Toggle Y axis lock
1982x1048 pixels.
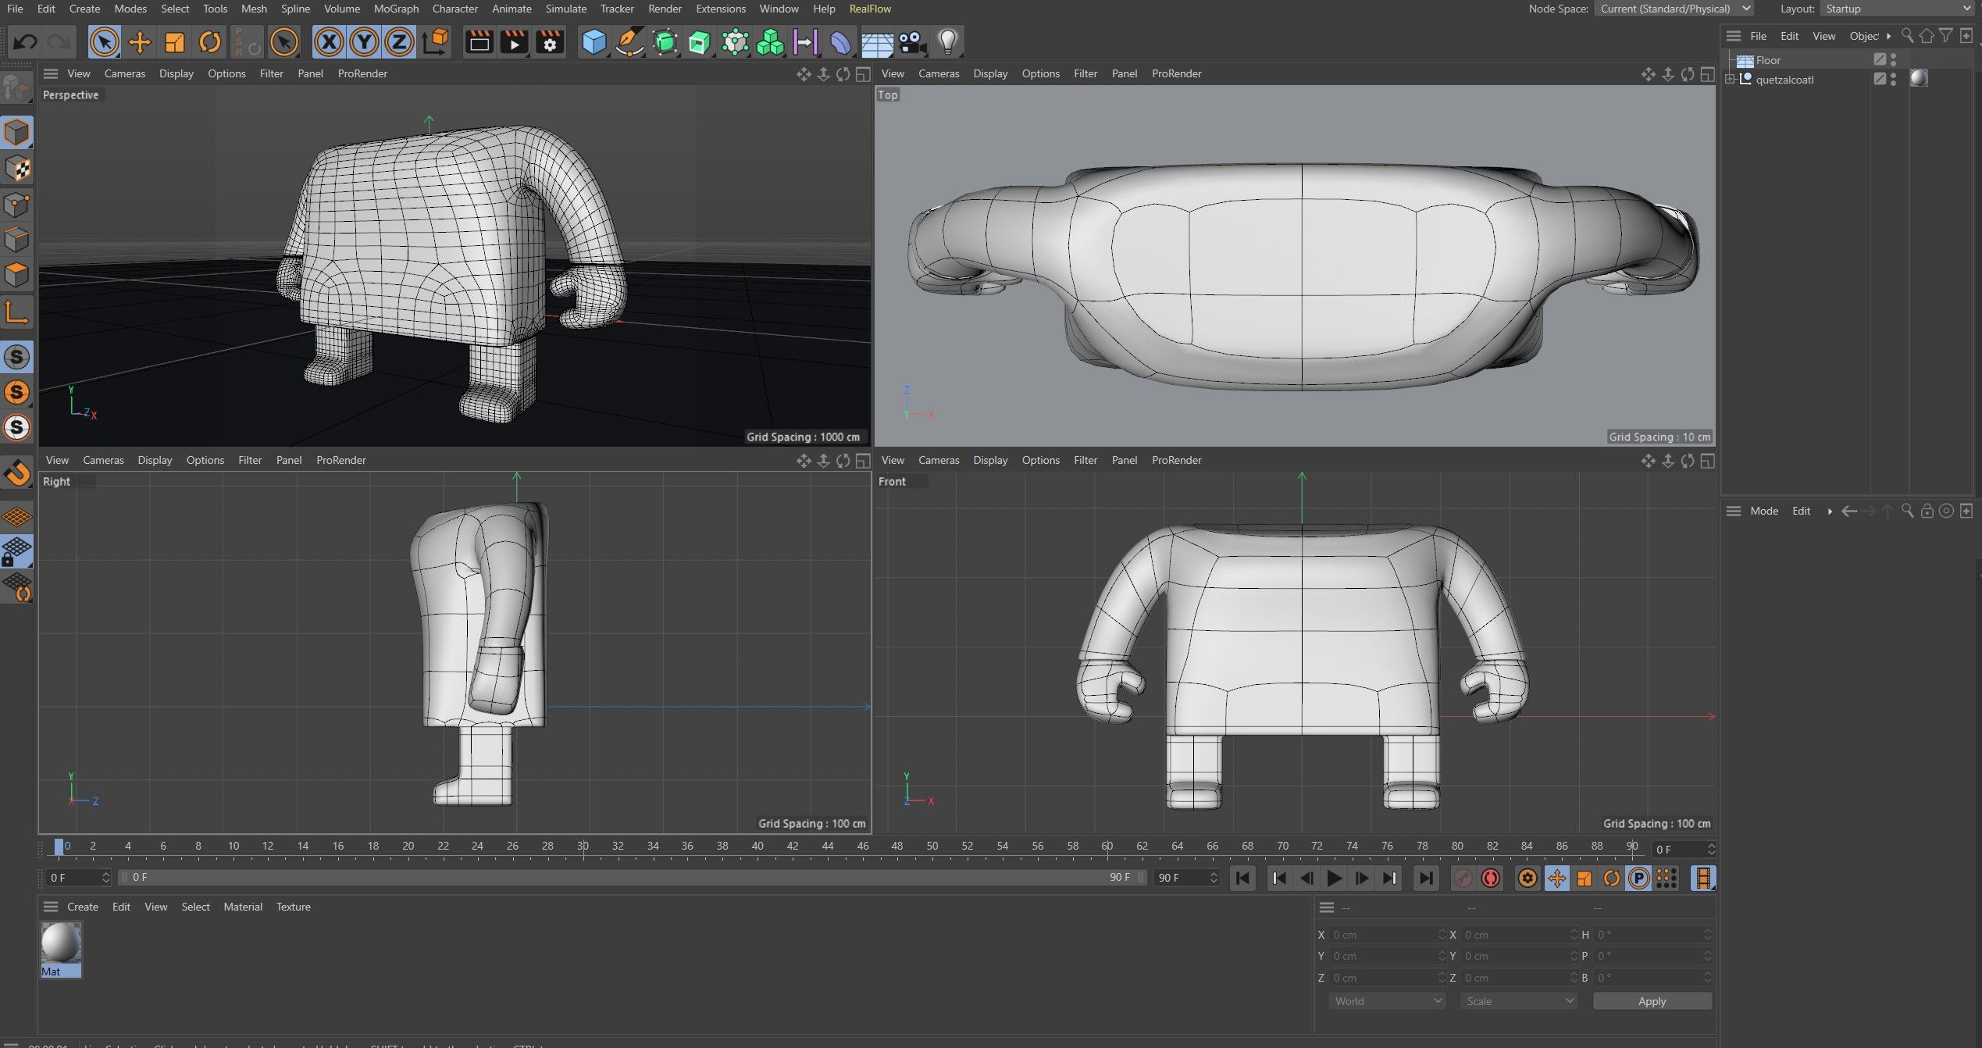pyautogui.click(x=364, y=41)
